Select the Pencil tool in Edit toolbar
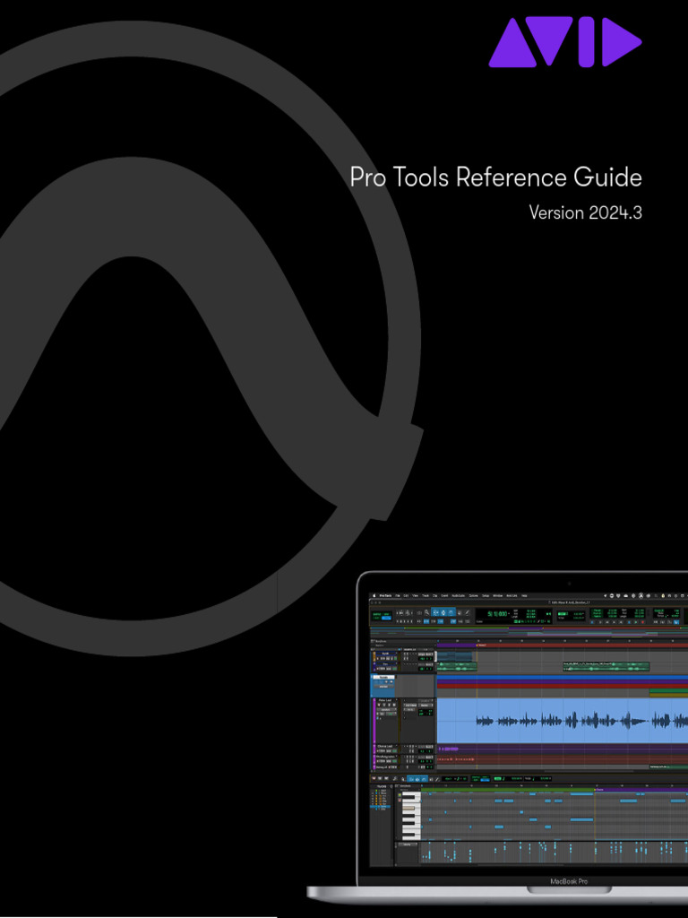The width and height of the screenshot is (688, 918). (467, 613)
